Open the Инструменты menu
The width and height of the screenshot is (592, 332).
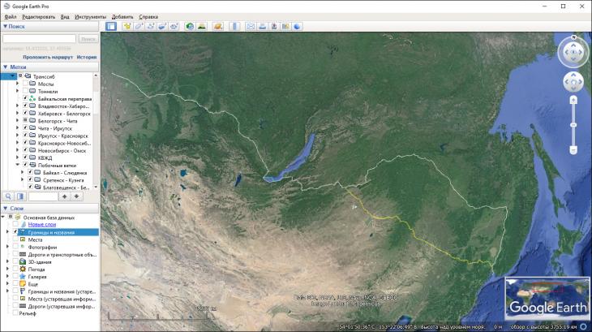90,16
